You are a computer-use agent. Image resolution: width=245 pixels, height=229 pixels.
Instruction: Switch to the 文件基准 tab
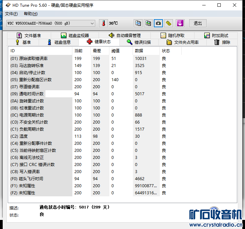pos(29,35)
